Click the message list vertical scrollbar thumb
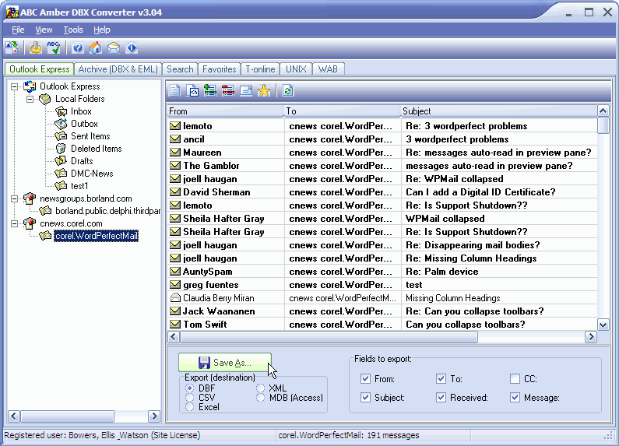This screenshot has height=446, width=619. click(603, 125)
